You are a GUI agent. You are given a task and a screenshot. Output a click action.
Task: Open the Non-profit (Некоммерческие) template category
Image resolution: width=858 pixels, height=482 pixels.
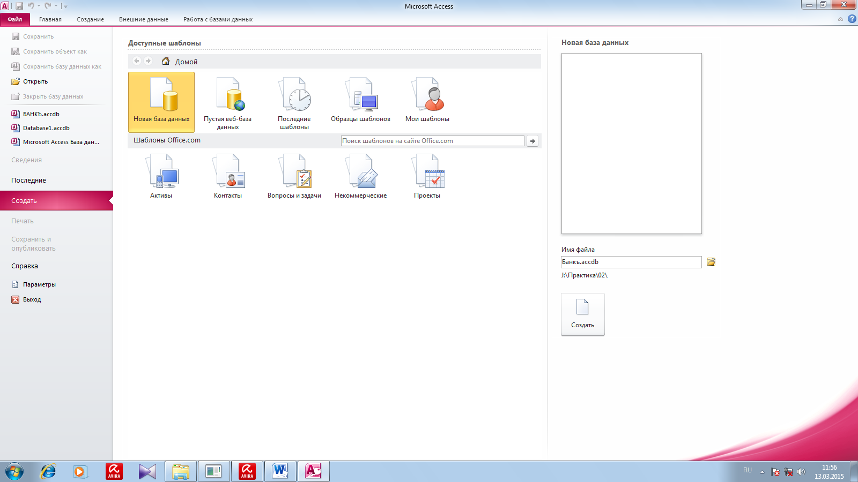click(x=360, y=177)
